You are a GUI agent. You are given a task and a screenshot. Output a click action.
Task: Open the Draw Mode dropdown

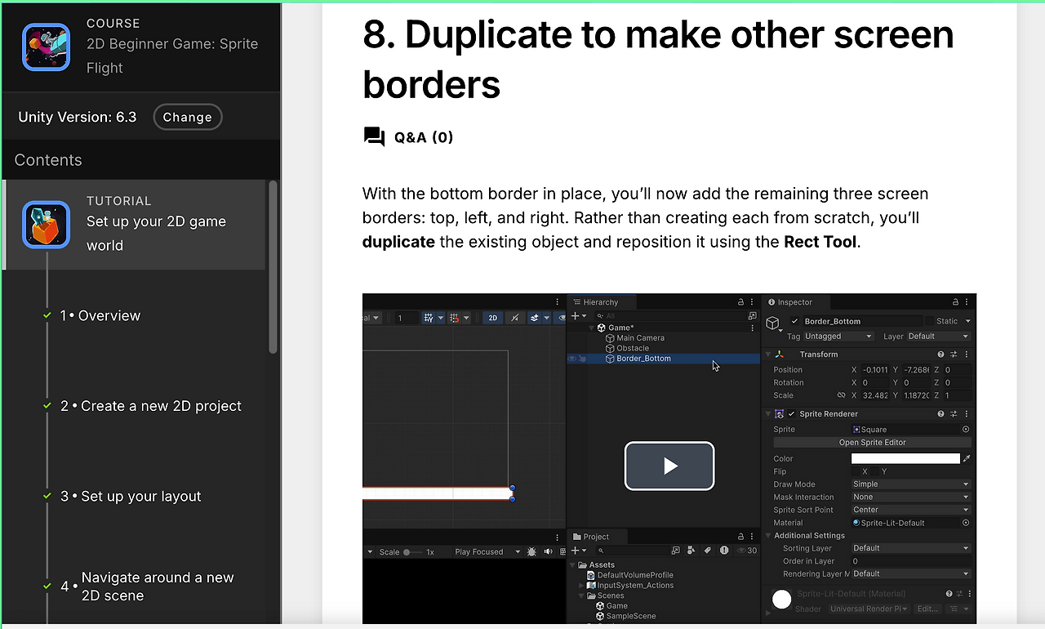(x=911, y=484)
